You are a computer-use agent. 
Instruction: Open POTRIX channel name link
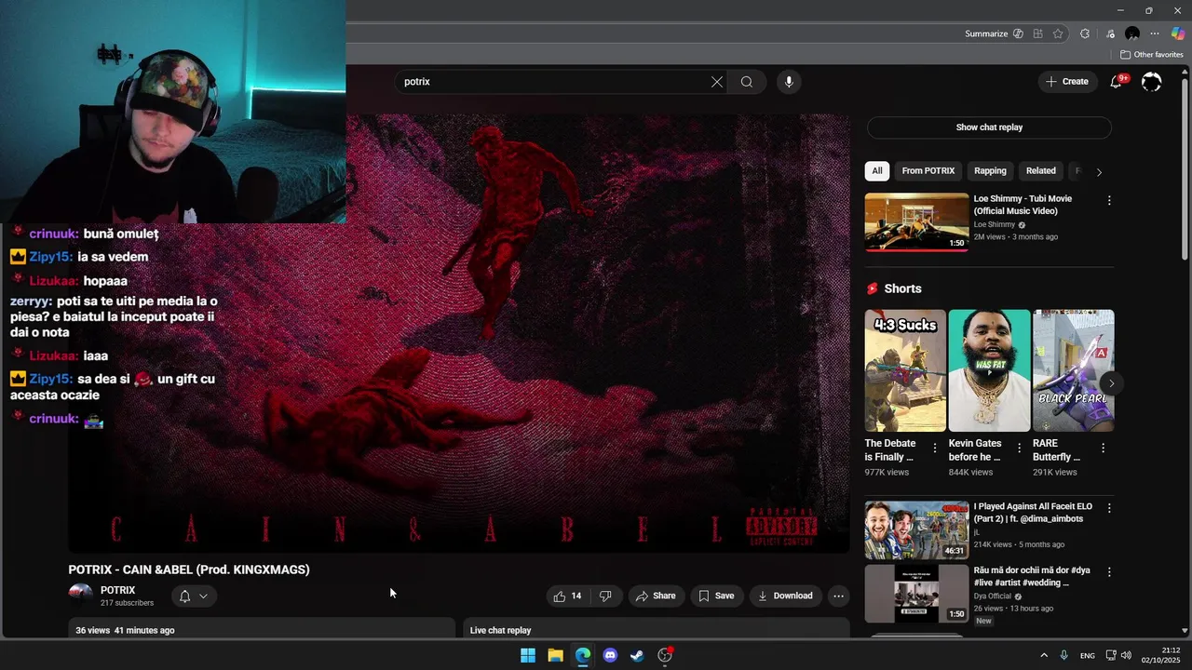point(118,590)
